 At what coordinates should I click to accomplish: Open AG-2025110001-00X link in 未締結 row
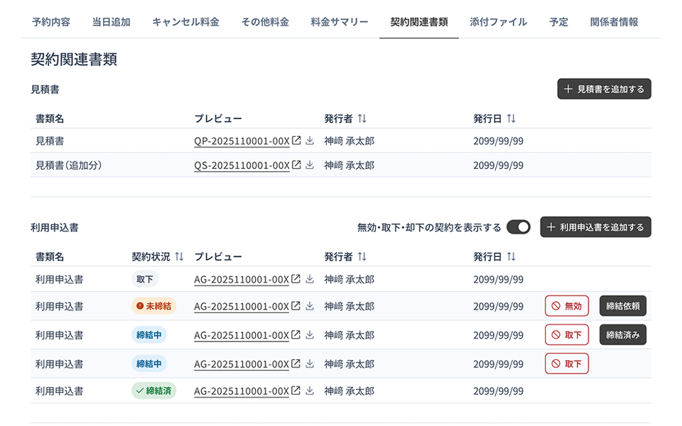(242, 307)
